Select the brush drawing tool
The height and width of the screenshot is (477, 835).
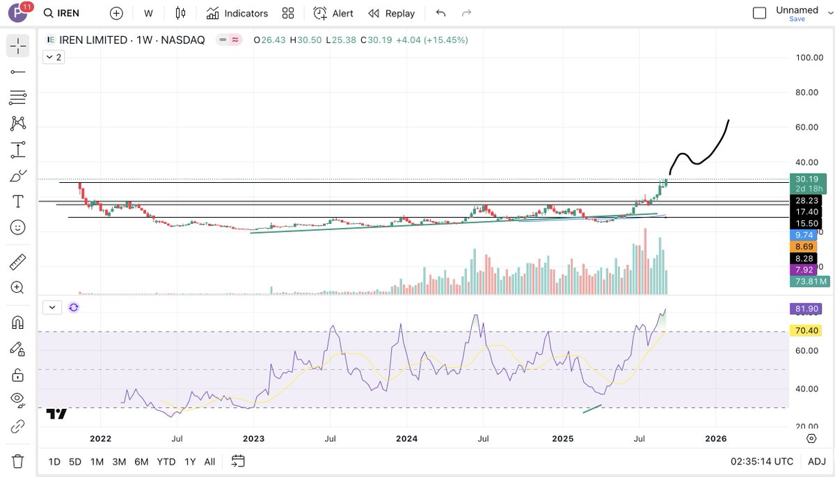(x=18, y=175)
